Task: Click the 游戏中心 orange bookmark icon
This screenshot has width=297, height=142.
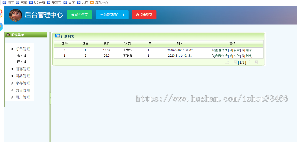Action: tap(92, 3)
